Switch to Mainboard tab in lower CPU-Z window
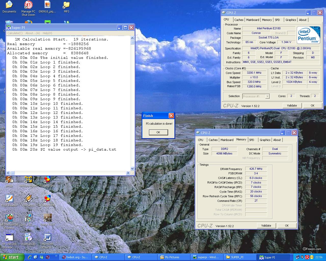The width and height of the screenshot is (326, 261). (x=227, y=140)
